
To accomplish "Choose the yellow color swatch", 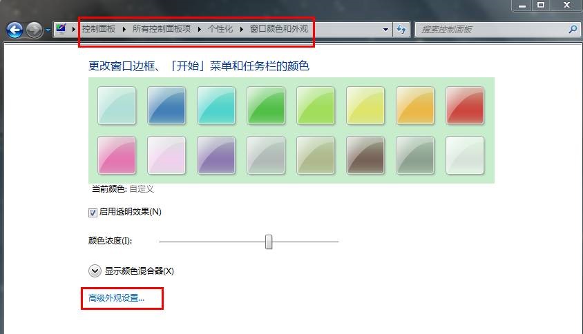I will 365,106.
